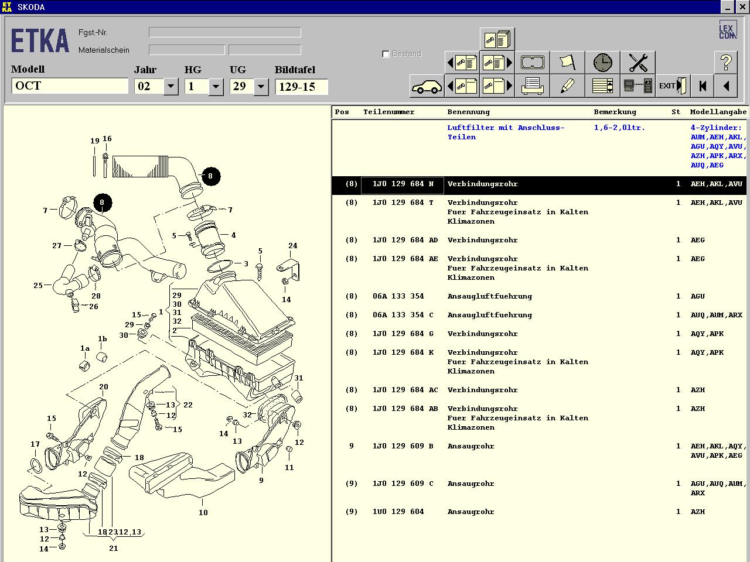Click highlighted position 8 bubble near upper pipe

point(210,176)
